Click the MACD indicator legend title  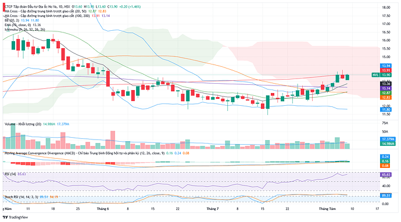click(x=84, y=153)
